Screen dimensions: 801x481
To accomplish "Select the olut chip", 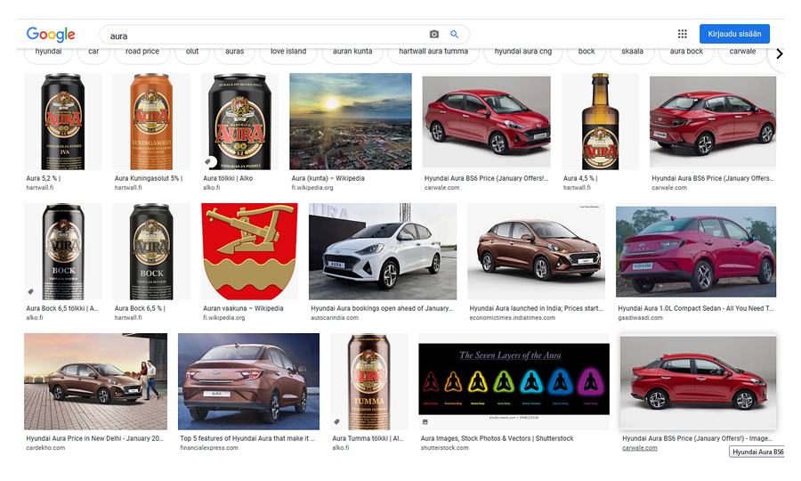I will 192,52.
